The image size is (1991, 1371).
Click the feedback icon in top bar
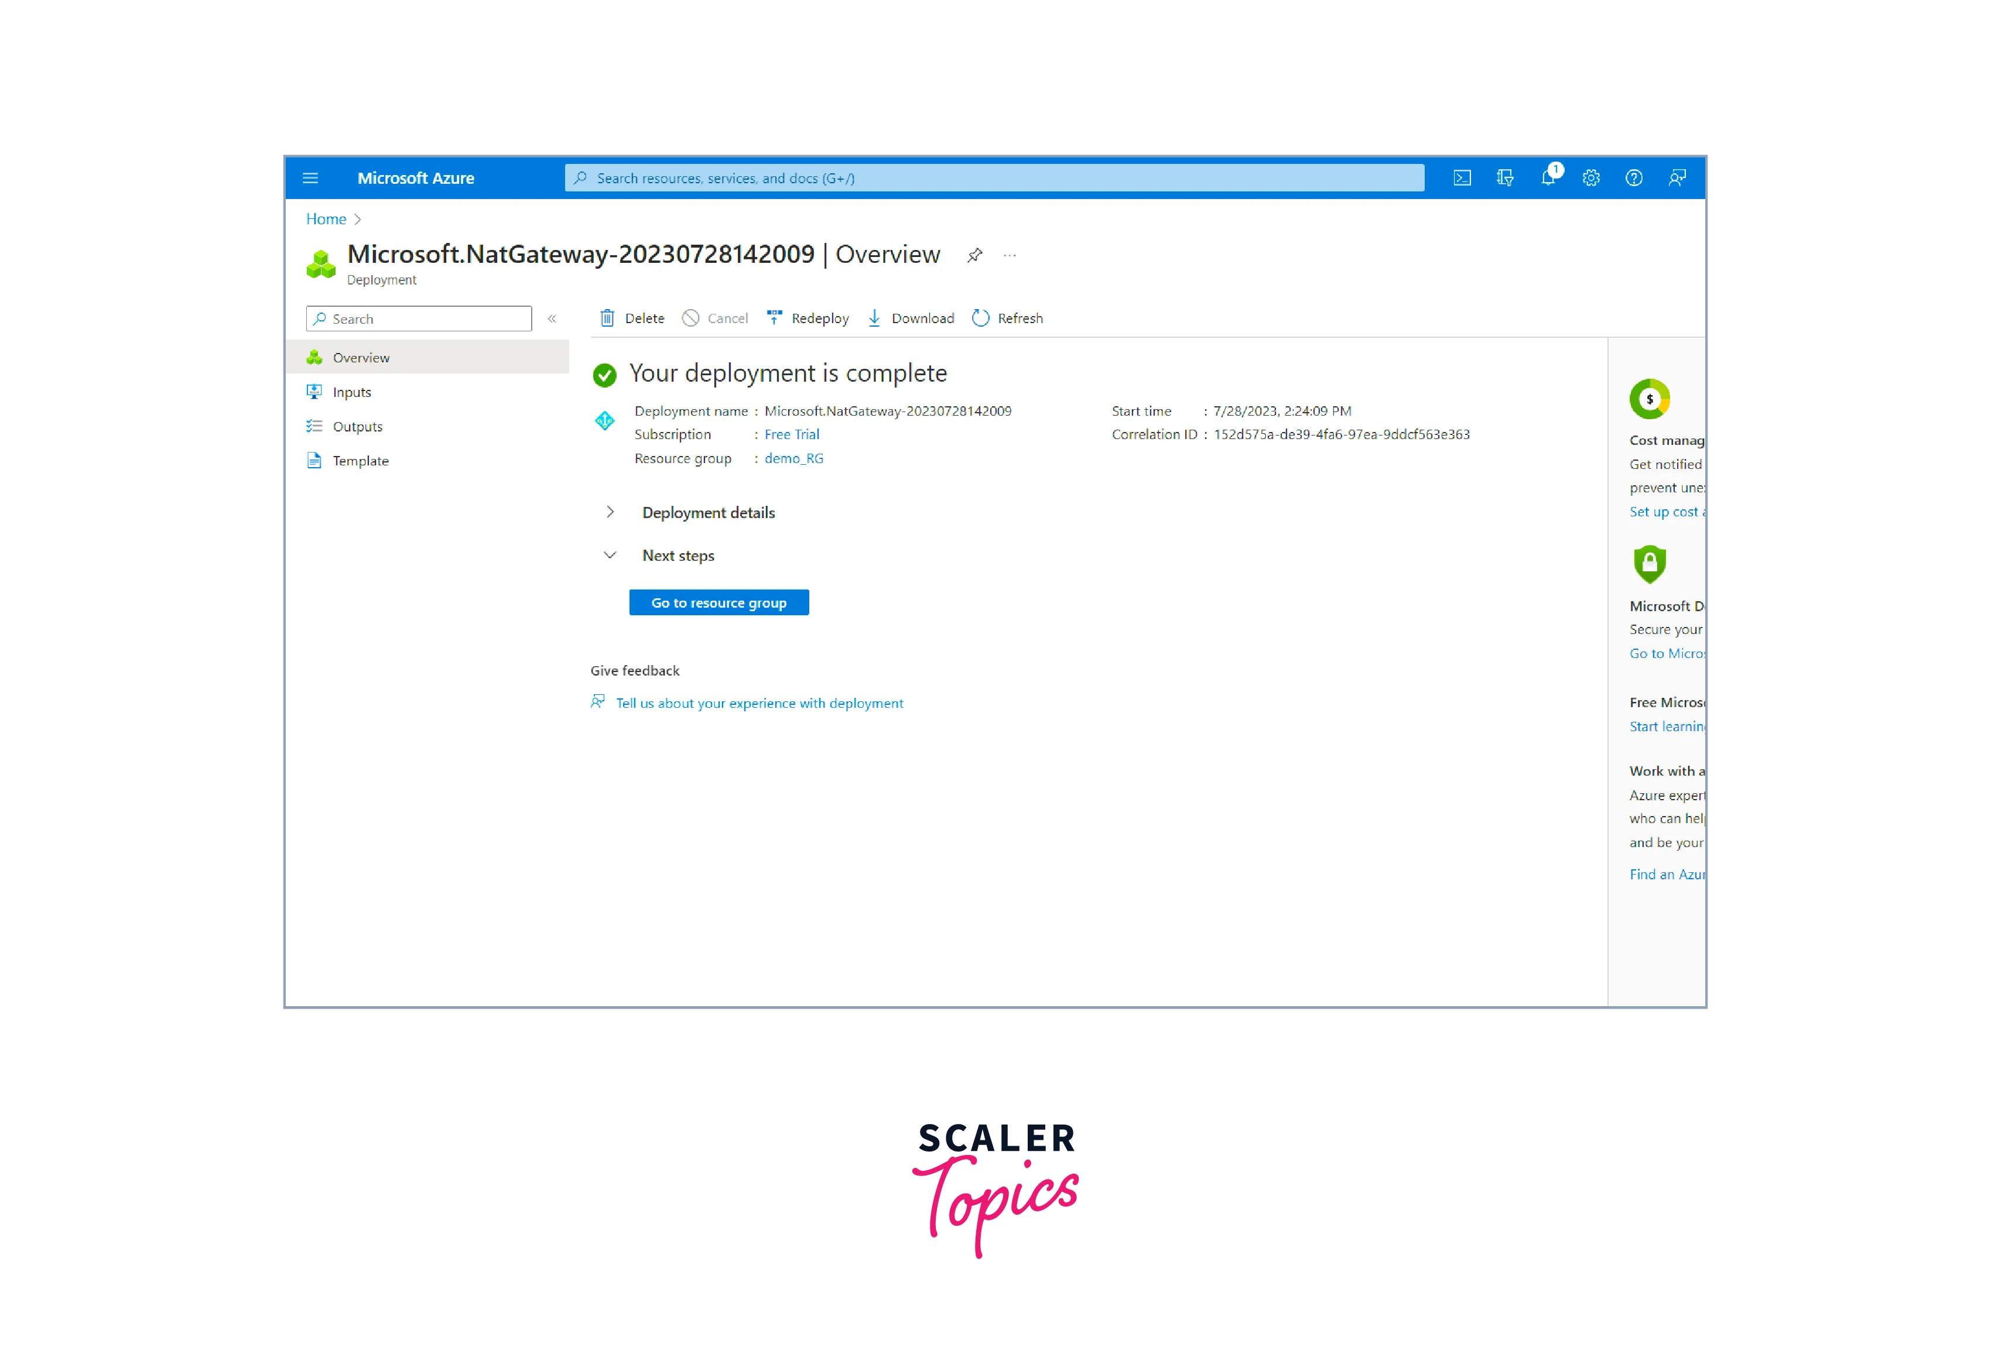click(1677, 178)
